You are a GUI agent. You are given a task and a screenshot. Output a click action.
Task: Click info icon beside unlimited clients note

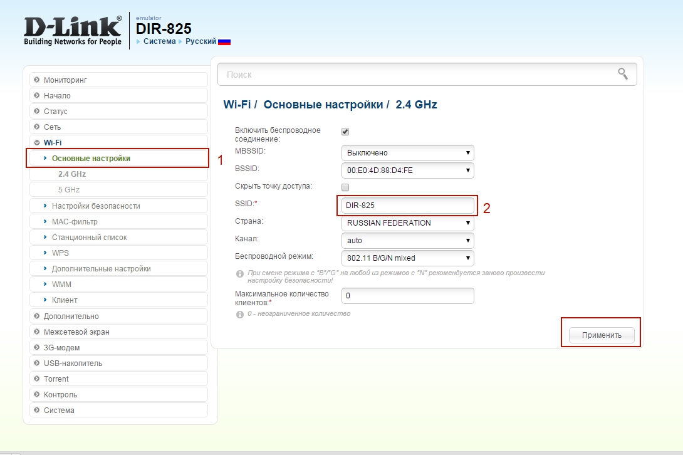coord(239,314)
